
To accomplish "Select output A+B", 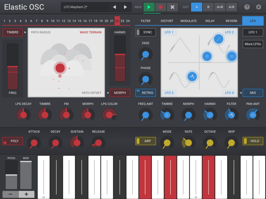I will click(220, 7).
